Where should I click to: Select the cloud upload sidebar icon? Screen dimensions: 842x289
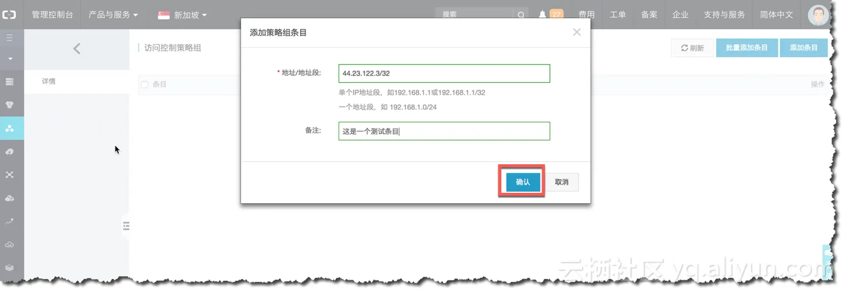pyautogui.click(x=10, y=152)
